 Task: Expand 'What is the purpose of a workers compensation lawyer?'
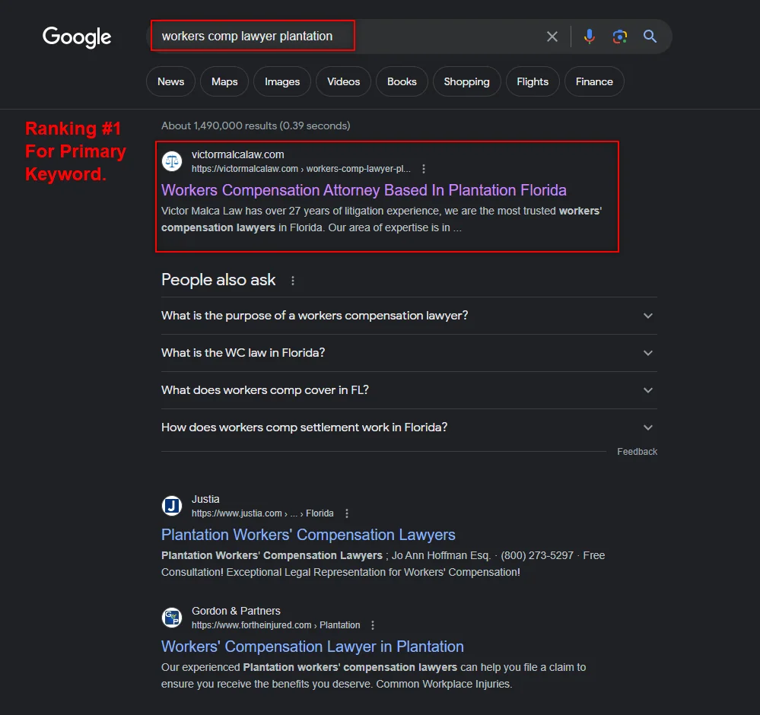(x=409, y=316)
